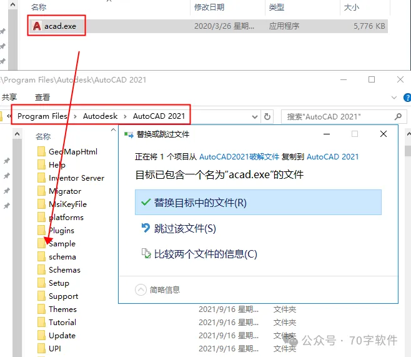Click the MsiKeyFile folder icon
Screen dimensions: 411x357
(x=41, y=204)
